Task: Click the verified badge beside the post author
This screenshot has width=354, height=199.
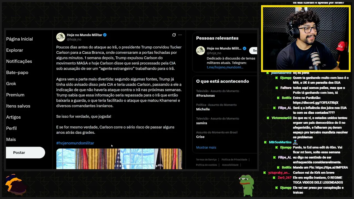Action: click(105, 35)
